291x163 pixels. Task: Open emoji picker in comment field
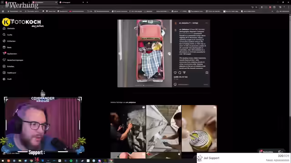coord(175,85)
